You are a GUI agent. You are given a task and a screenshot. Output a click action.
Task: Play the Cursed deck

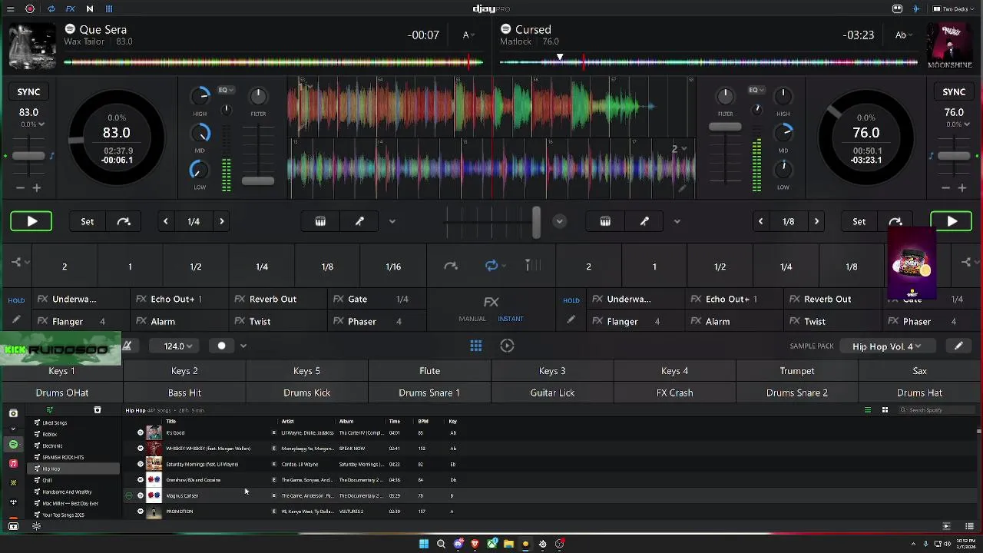pos(952,221)
